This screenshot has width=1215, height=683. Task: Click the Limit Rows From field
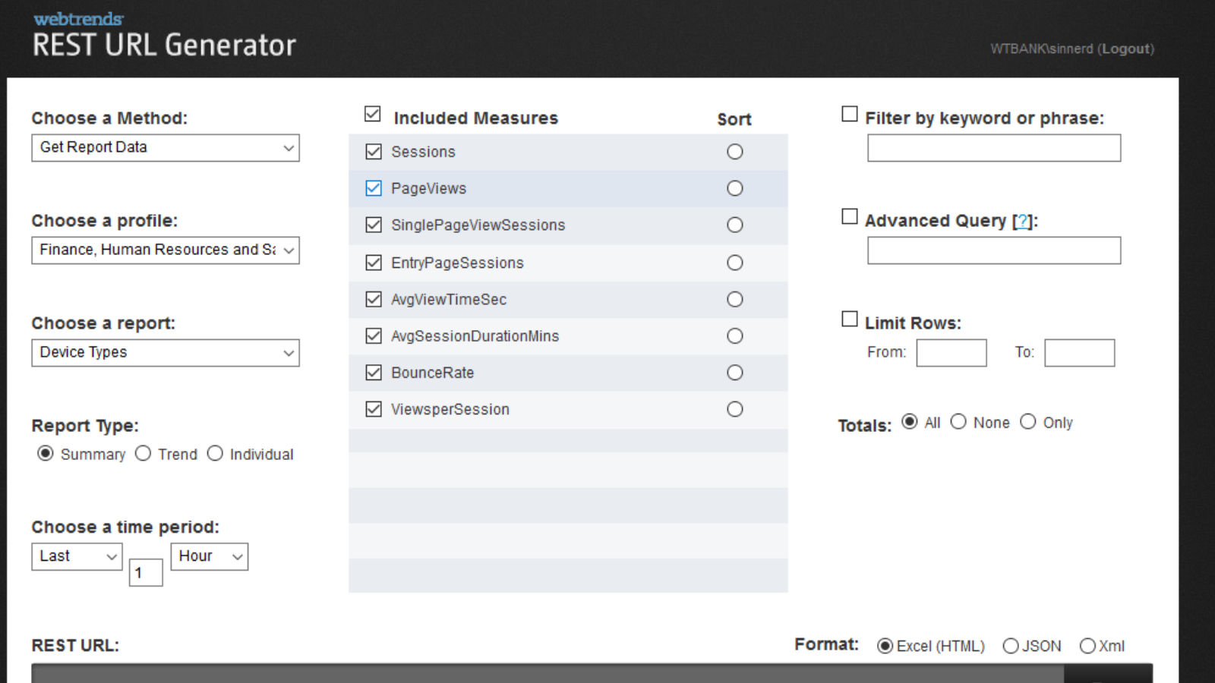click(x=951, y=353)
